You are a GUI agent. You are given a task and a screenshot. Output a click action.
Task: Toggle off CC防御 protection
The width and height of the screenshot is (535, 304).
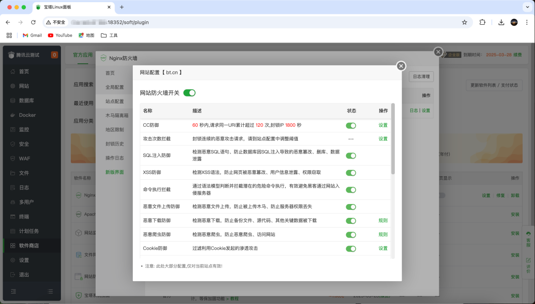tap(351, 126)
